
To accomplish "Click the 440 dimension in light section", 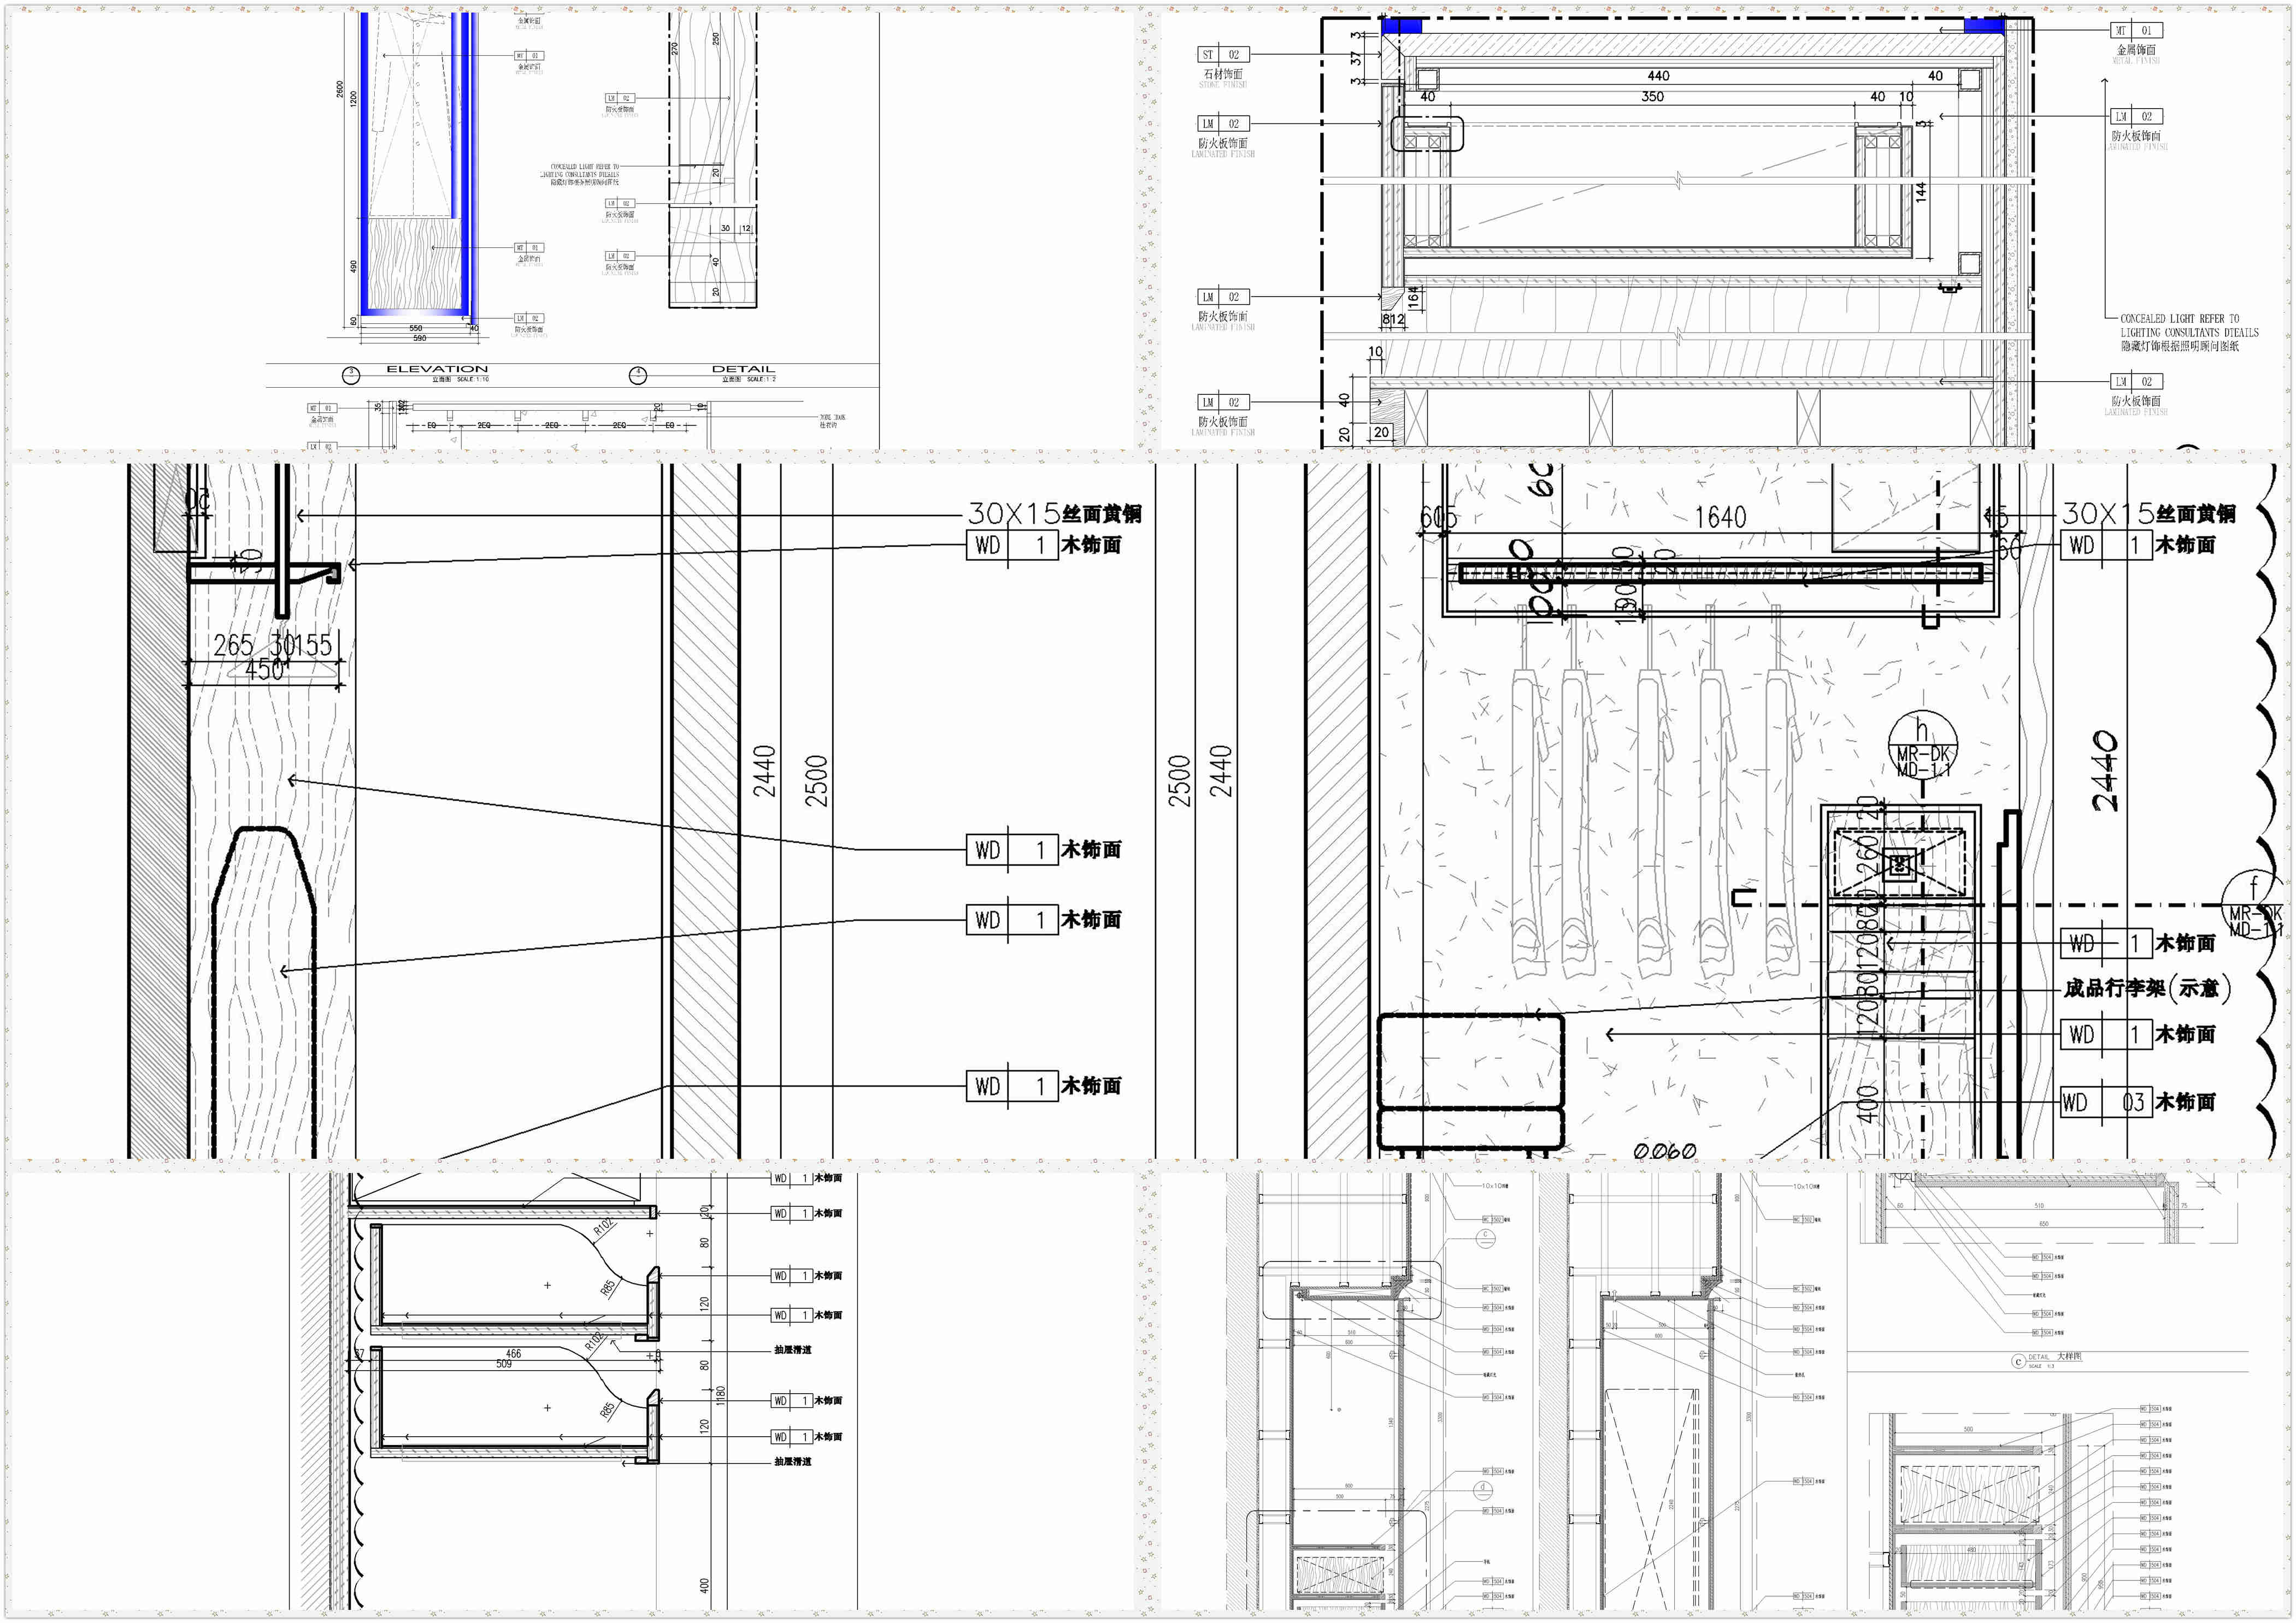I will coord(1658,75).
